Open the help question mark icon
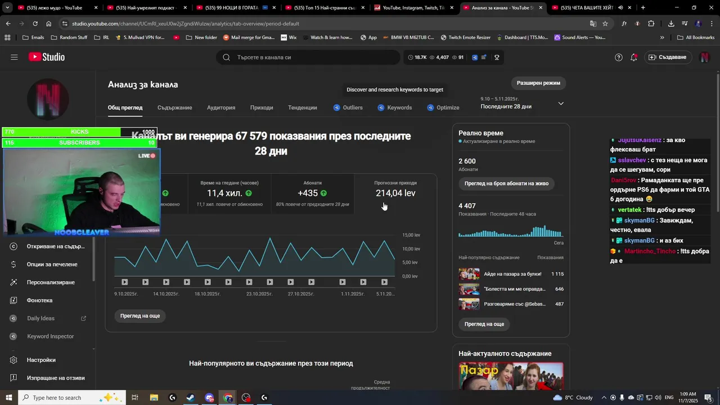 tap(619, 57)
